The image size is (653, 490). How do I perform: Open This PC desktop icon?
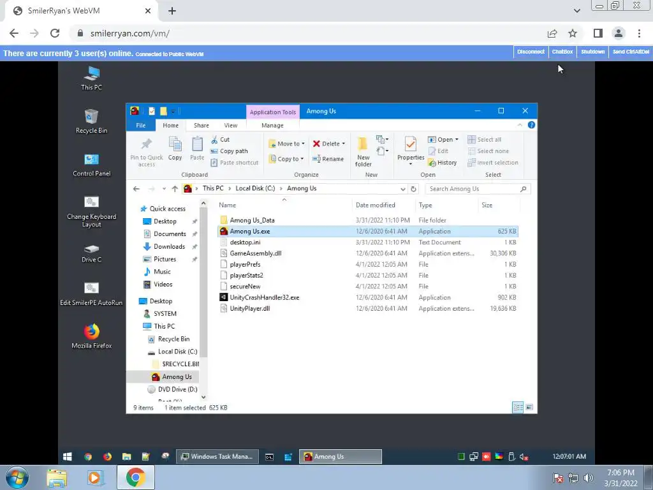(91, 78)
